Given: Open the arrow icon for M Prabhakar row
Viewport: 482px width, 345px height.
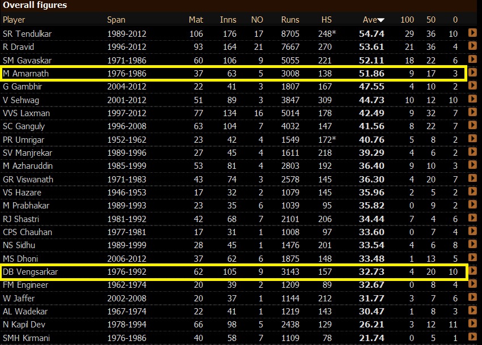Looking at the screenshot, I should coord(472,205).
